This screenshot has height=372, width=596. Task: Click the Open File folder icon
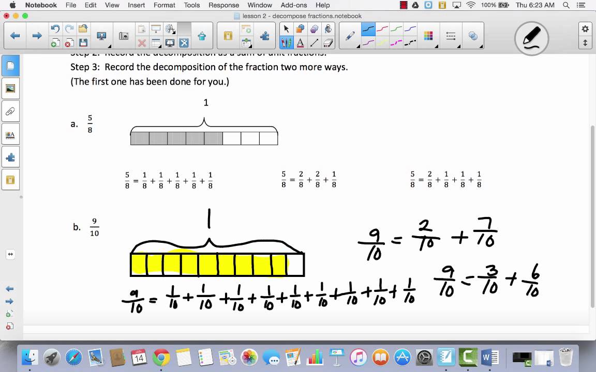(x=83, y=29)
